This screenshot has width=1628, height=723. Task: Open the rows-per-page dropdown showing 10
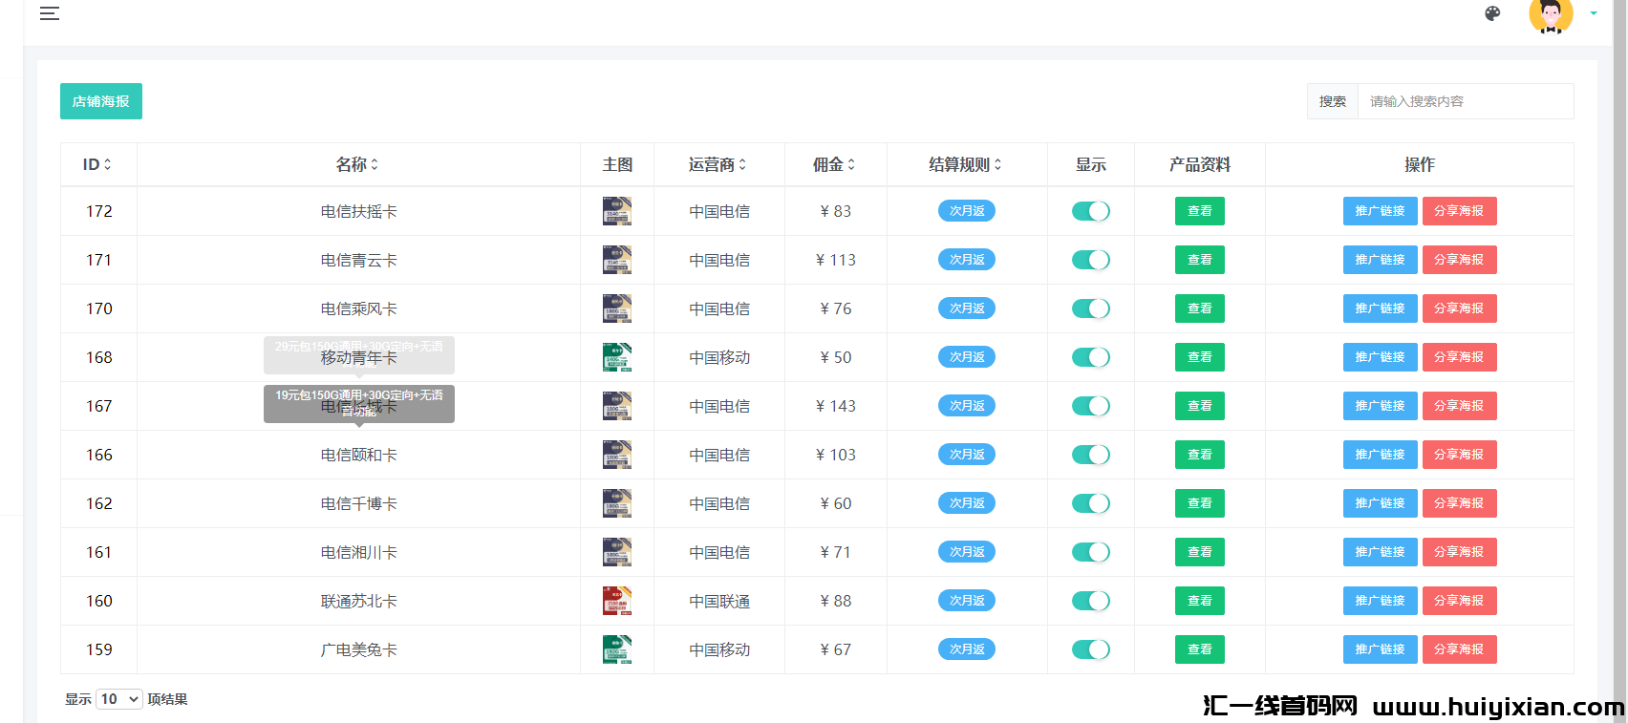119,699
